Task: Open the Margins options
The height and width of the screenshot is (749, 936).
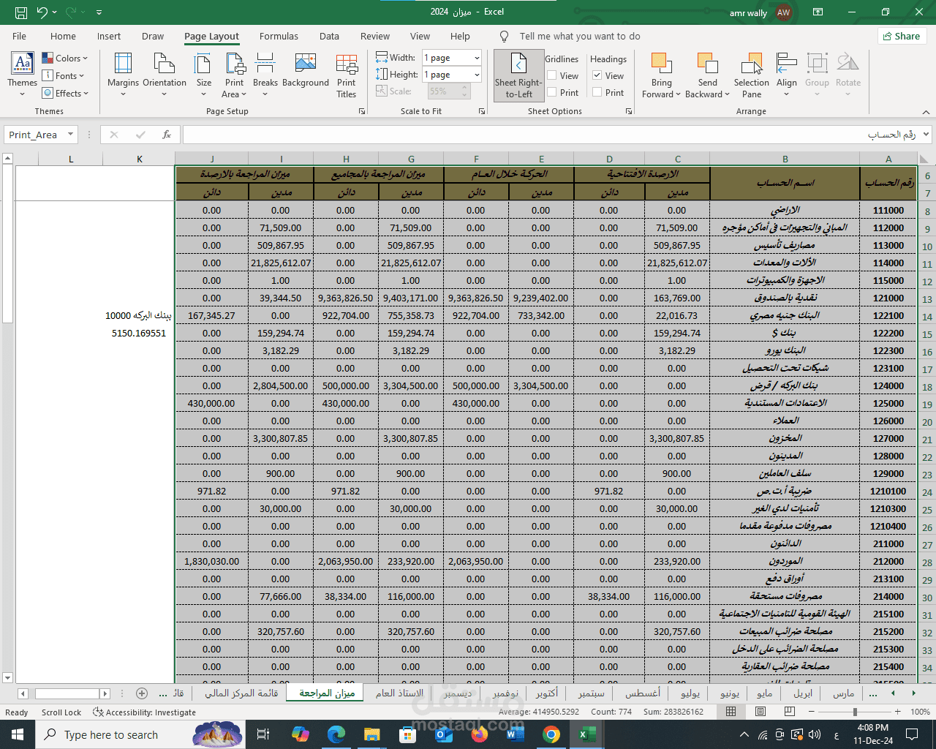Action: pyautogui.click(x=123, y=75)
